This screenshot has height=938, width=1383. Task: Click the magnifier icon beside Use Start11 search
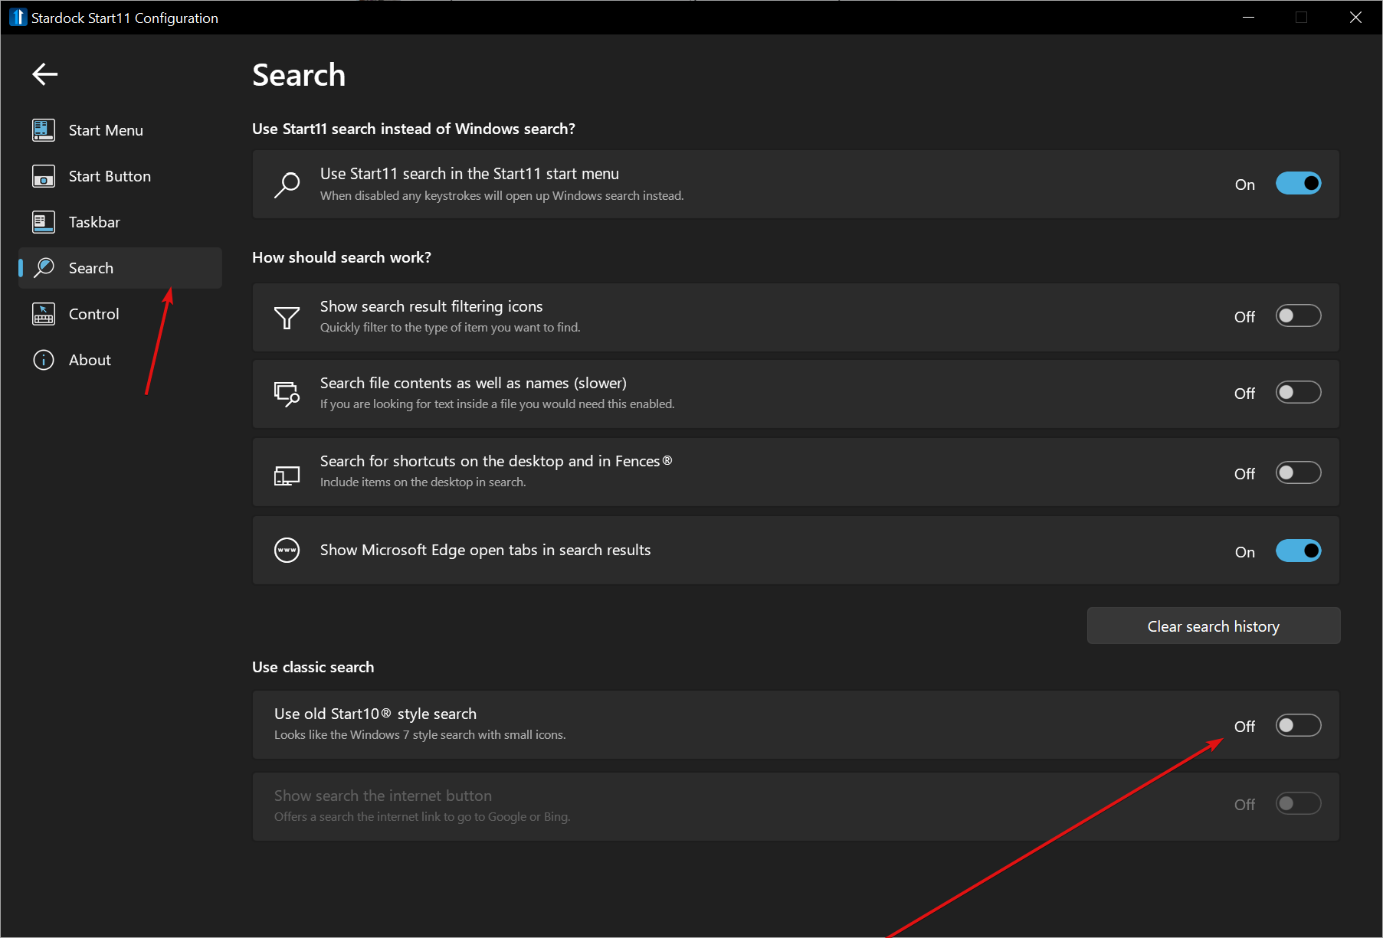click(287, 185)
